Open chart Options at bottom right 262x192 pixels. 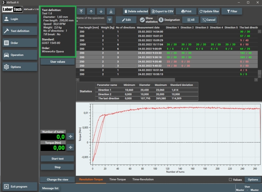(253, 180)
